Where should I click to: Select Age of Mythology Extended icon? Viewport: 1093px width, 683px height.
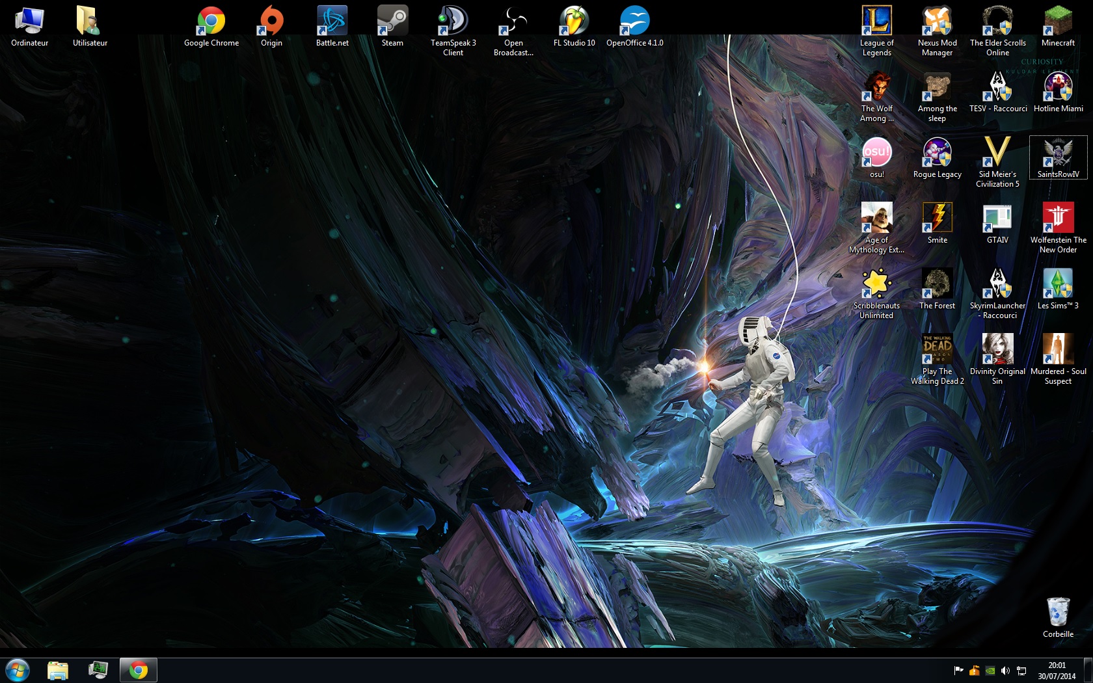pyautogui.click(x=876, y=228)
